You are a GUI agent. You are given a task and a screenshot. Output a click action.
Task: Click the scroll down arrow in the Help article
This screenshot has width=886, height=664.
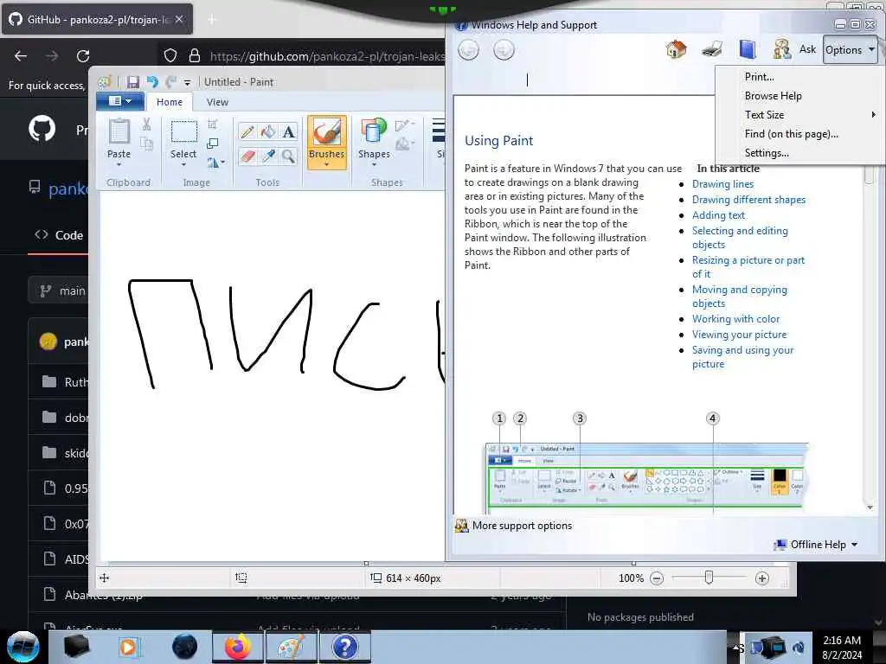(870, 507)
